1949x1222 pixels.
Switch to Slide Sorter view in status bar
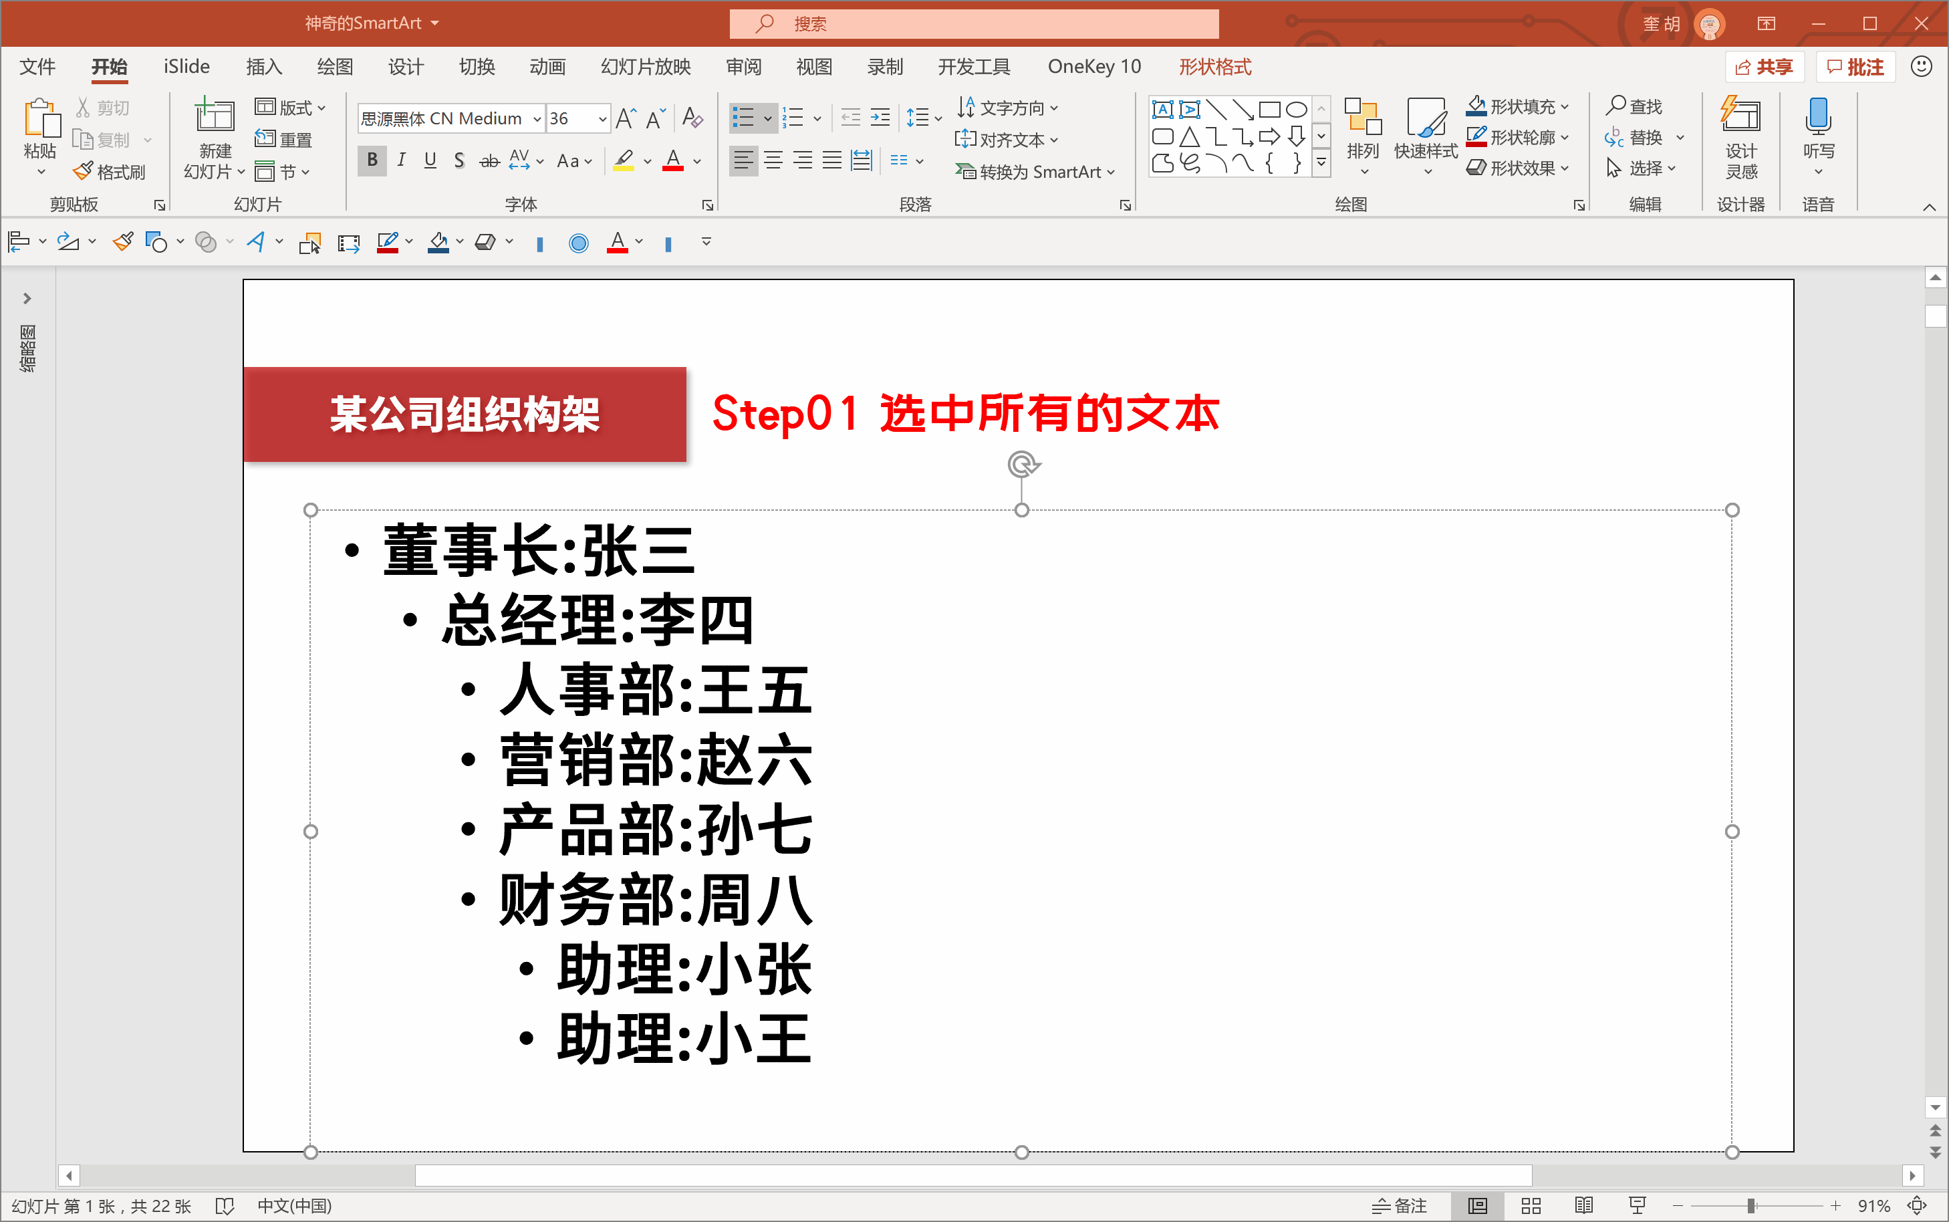(1531, 1206)
